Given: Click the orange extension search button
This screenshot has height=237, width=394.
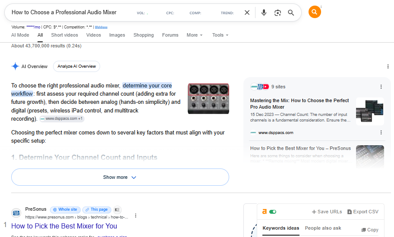Looking at the screenshot, I should click(315, 12).
